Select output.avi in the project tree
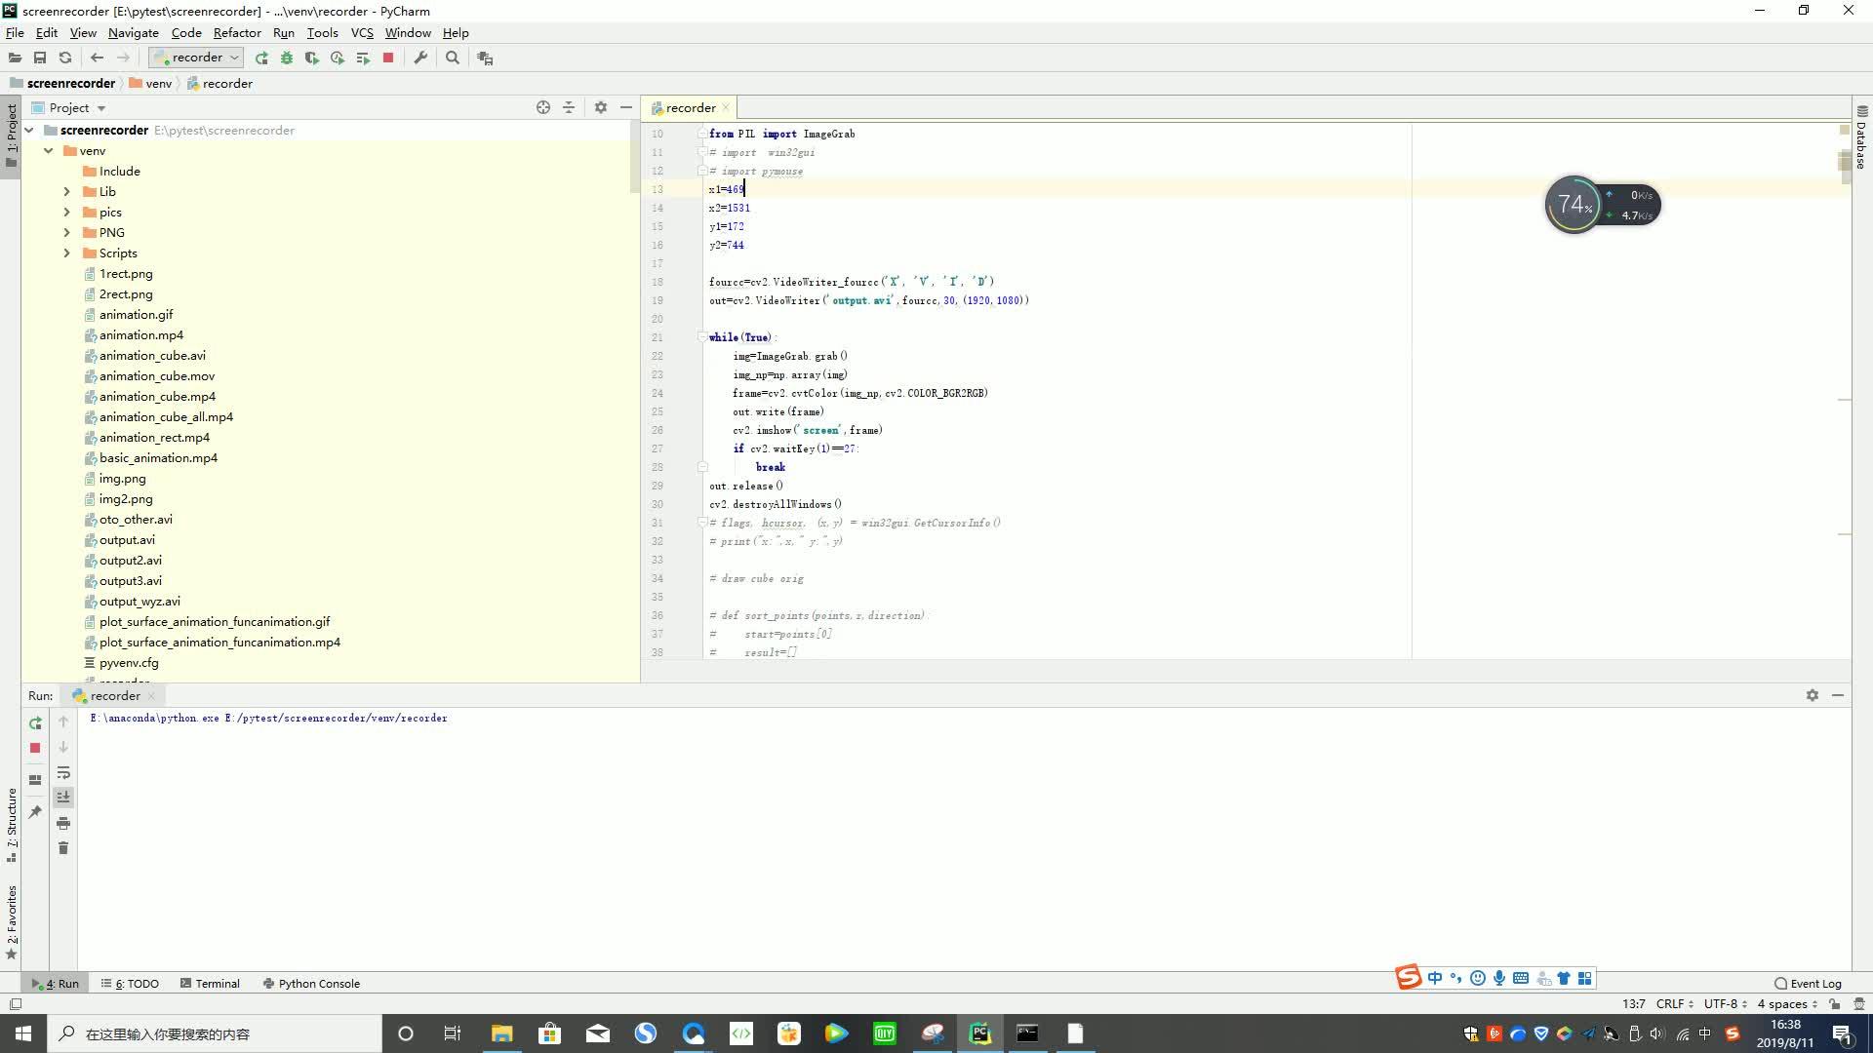Viewport: 1873px width, 1053px height. (x=127, y=539)
